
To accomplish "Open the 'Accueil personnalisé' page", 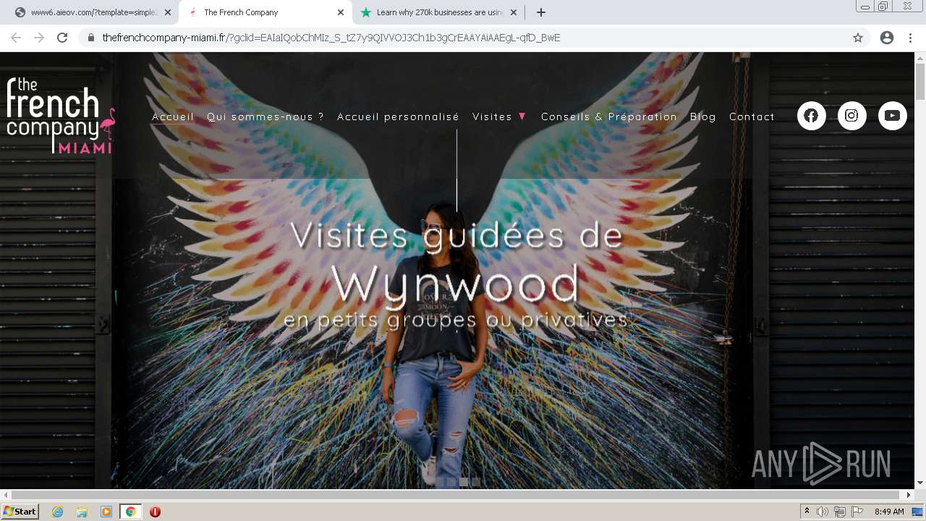I will click(398, 117).
